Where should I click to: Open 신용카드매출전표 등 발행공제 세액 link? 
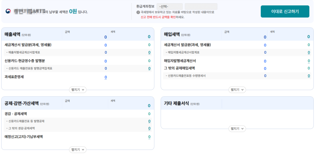click(149, 121)
